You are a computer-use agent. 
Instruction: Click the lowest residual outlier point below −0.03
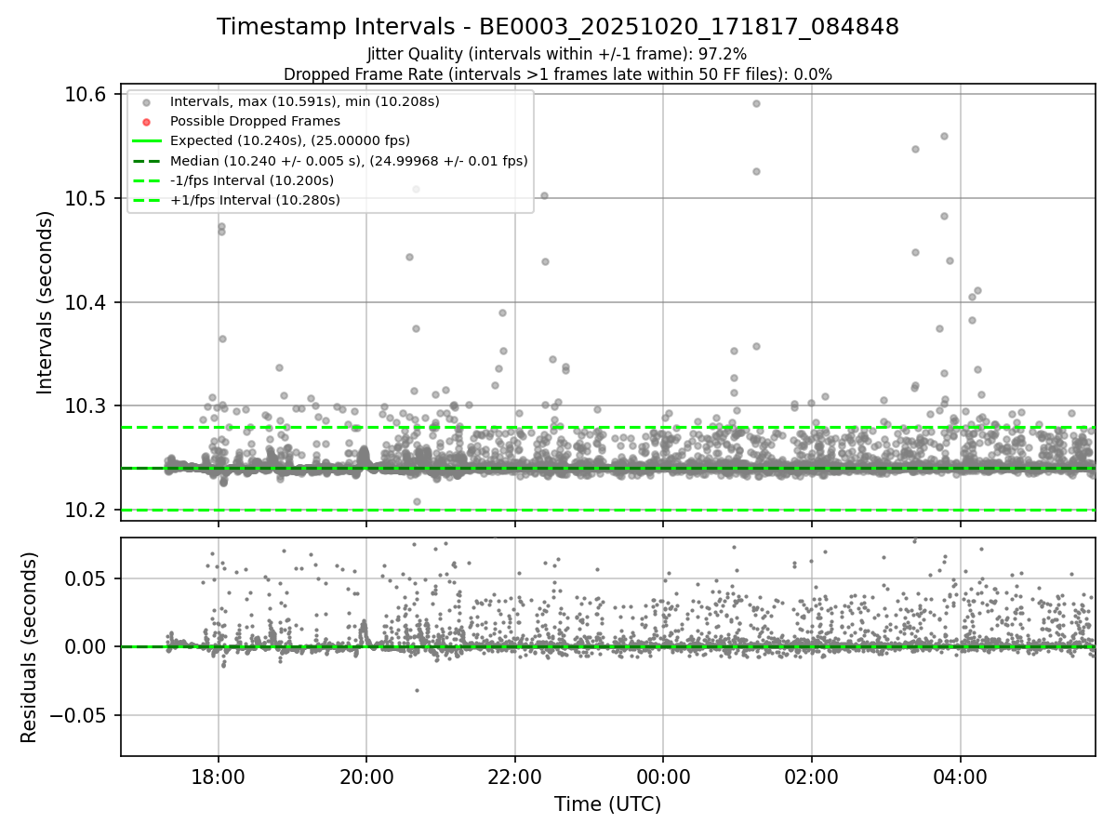point(417,690)
